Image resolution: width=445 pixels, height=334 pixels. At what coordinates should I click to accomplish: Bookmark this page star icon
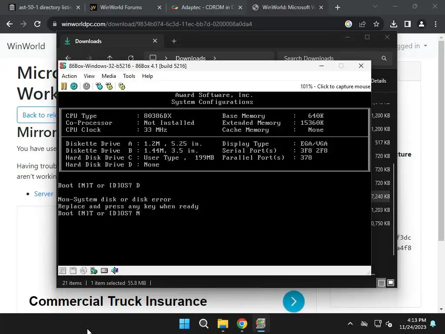click(x=376, y=24)
